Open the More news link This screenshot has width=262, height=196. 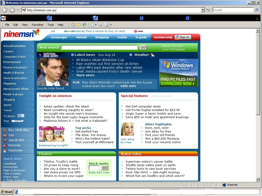[x=85, y=75]
